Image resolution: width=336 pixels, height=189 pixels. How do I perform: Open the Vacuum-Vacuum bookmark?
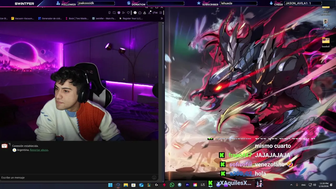pos(23,18)
